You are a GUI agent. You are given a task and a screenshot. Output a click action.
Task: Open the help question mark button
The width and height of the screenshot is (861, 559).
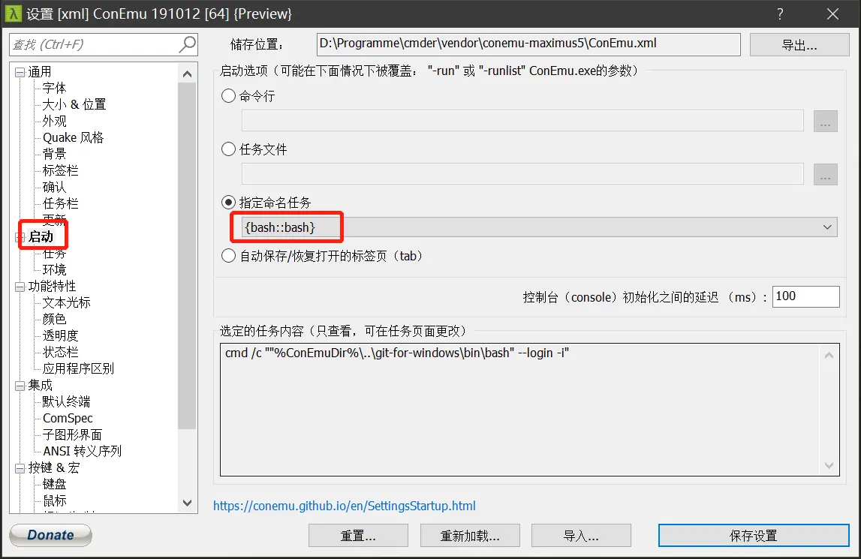780,14
